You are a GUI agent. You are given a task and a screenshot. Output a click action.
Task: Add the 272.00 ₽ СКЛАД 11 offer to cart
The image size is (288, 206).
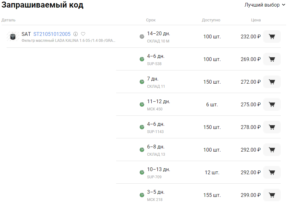pyautogui.click(x=272, y=82)
